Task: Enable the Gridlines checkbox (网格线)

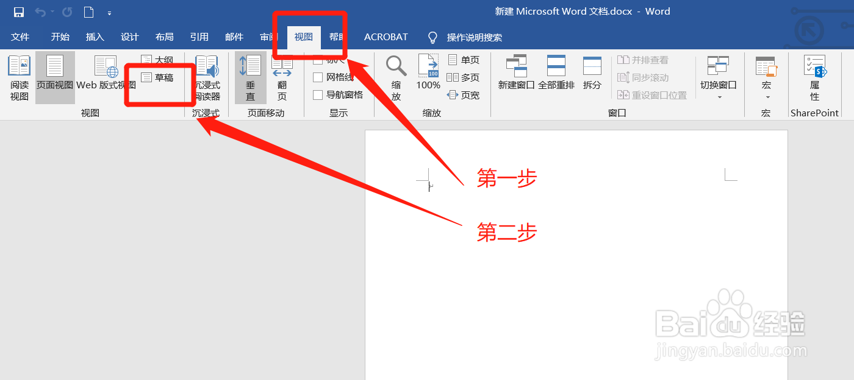Action: (x=317, y=77)
